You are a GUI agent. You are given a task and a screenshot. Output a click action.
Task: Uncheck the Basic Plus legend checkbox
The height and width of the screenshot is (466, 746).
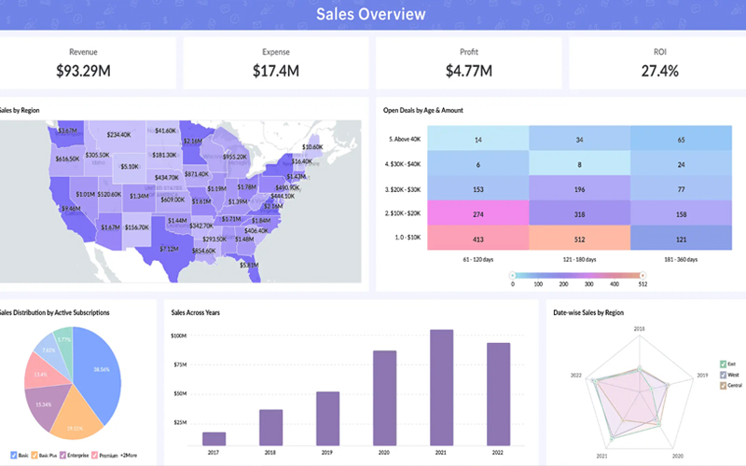point(34,456)
